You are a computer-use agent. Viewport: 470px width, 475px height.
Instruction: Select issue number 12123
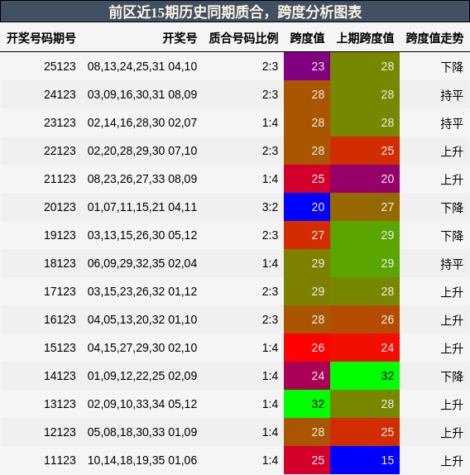[x=60, y=432]
